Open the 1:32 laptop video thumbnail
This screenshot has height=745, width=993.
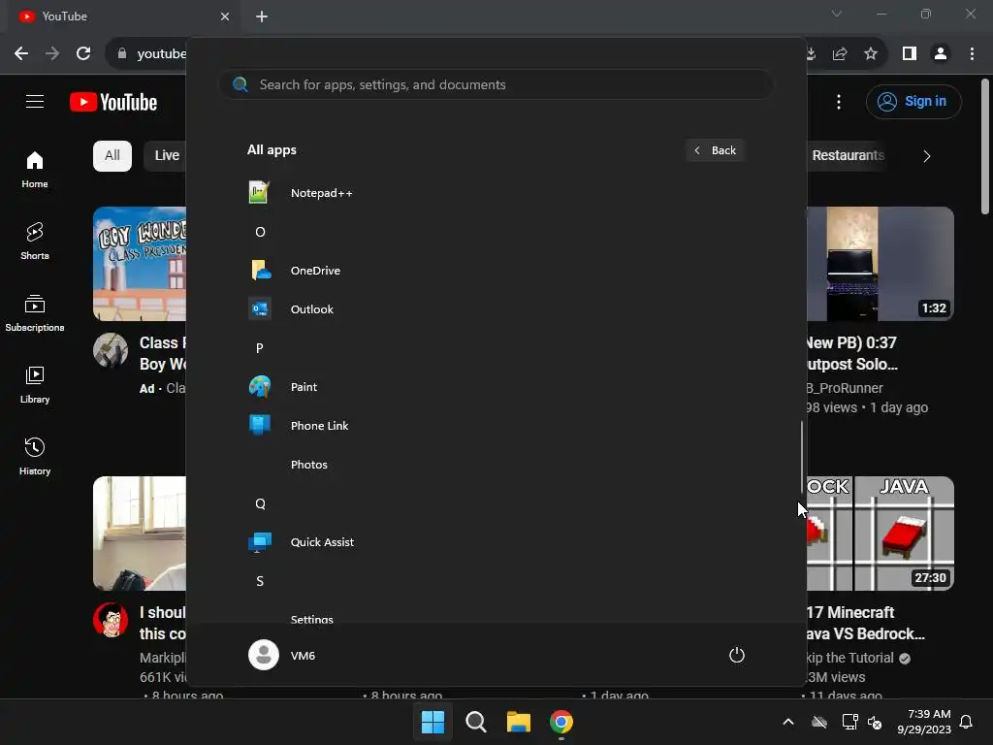click(881, 264)
